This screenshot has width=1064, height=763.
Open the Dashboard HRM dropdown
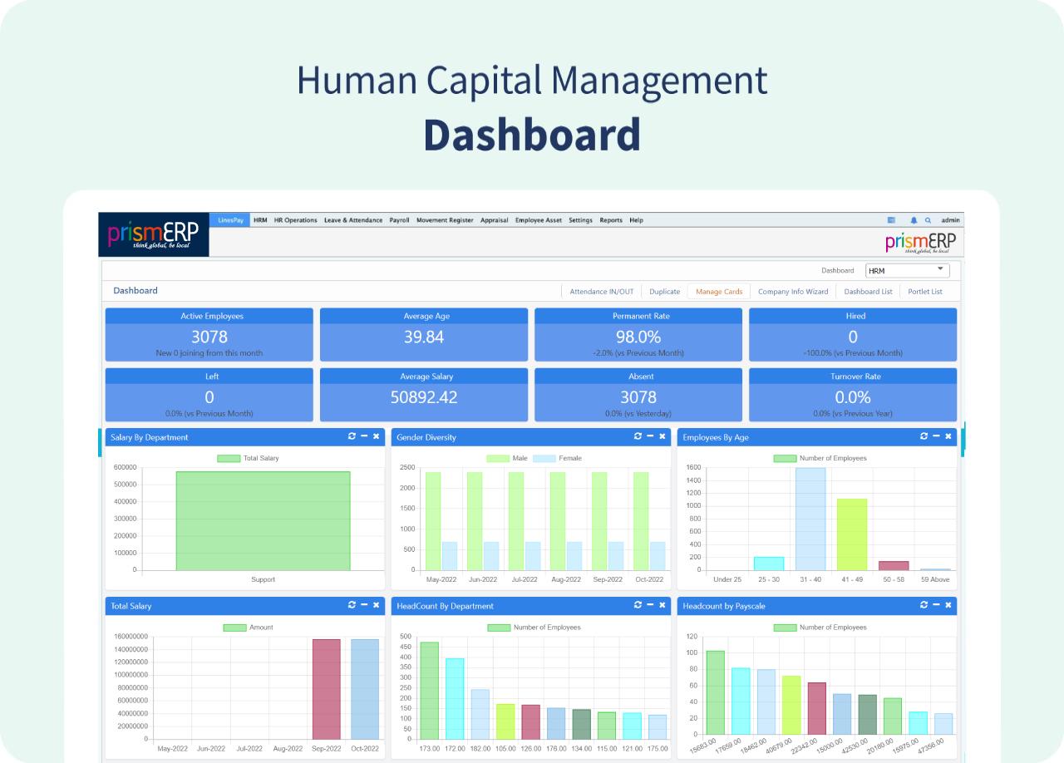[907, 270]
